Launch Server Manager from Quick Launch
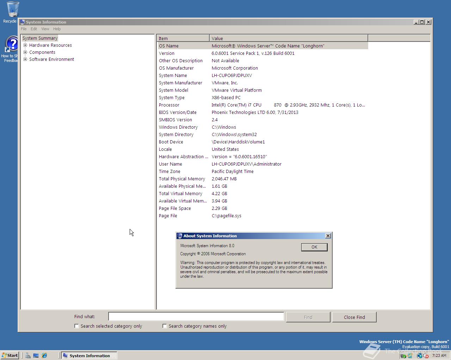The height and width of the screenshot is (360, 451). point(28,356)
